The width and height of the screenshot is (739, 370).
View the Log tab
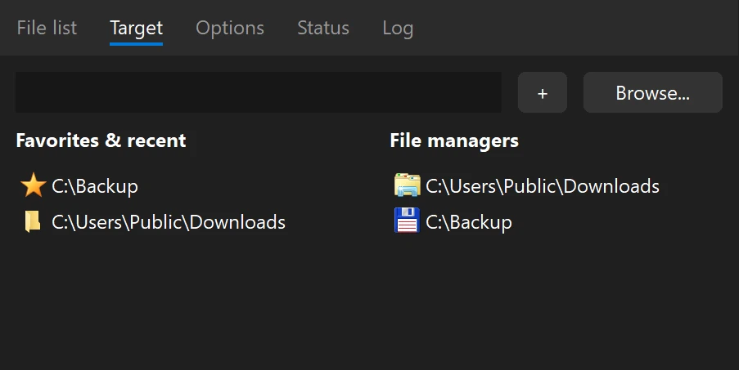coord(398,28)
